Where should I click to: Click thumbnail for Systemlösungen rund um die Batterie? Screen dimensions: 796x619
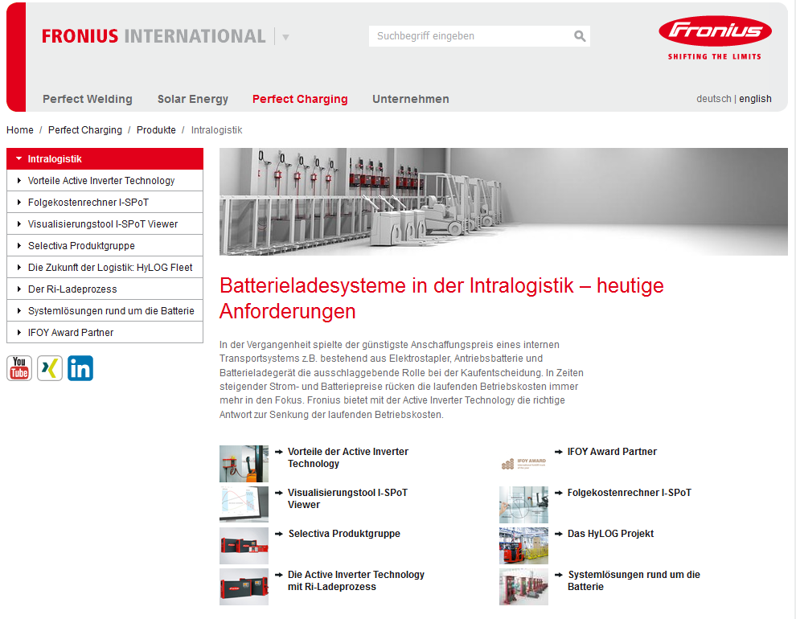coord(523,587)
